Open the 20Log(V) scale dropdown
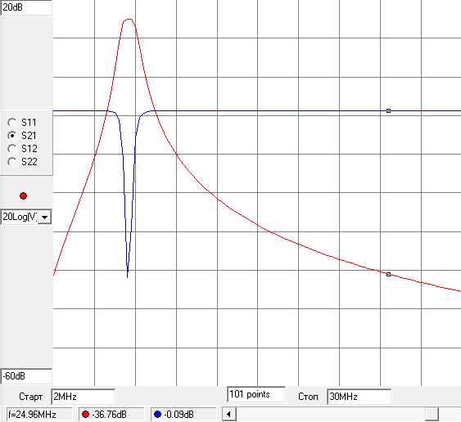461x422 pixels. click(x=44, y=218)
